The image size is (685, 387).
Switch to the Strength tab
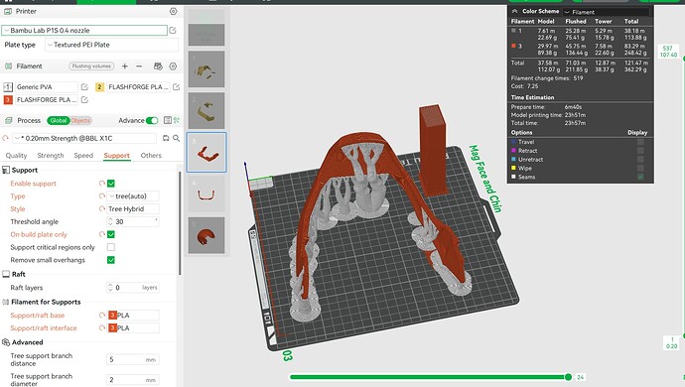(51, 156)
